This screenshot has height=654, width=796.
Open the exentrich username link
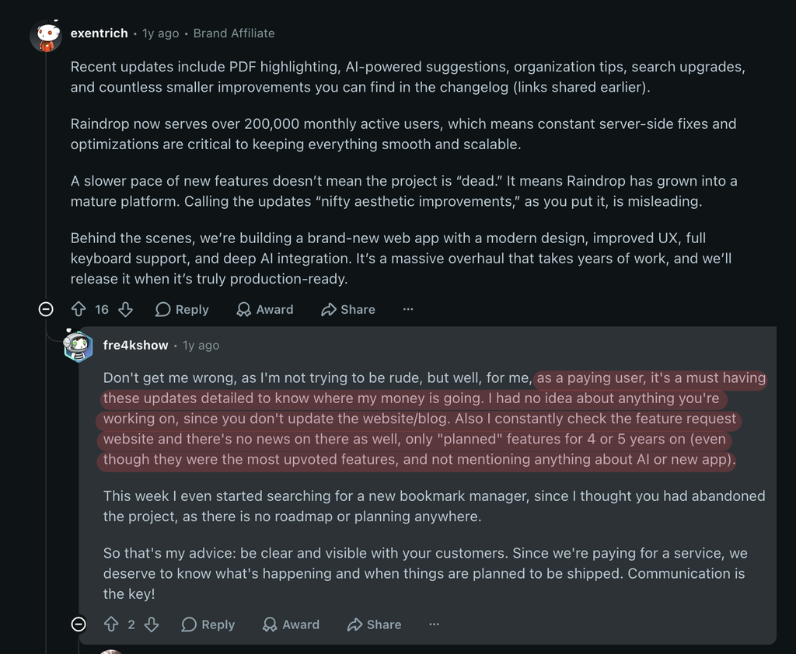coord(99,33)
